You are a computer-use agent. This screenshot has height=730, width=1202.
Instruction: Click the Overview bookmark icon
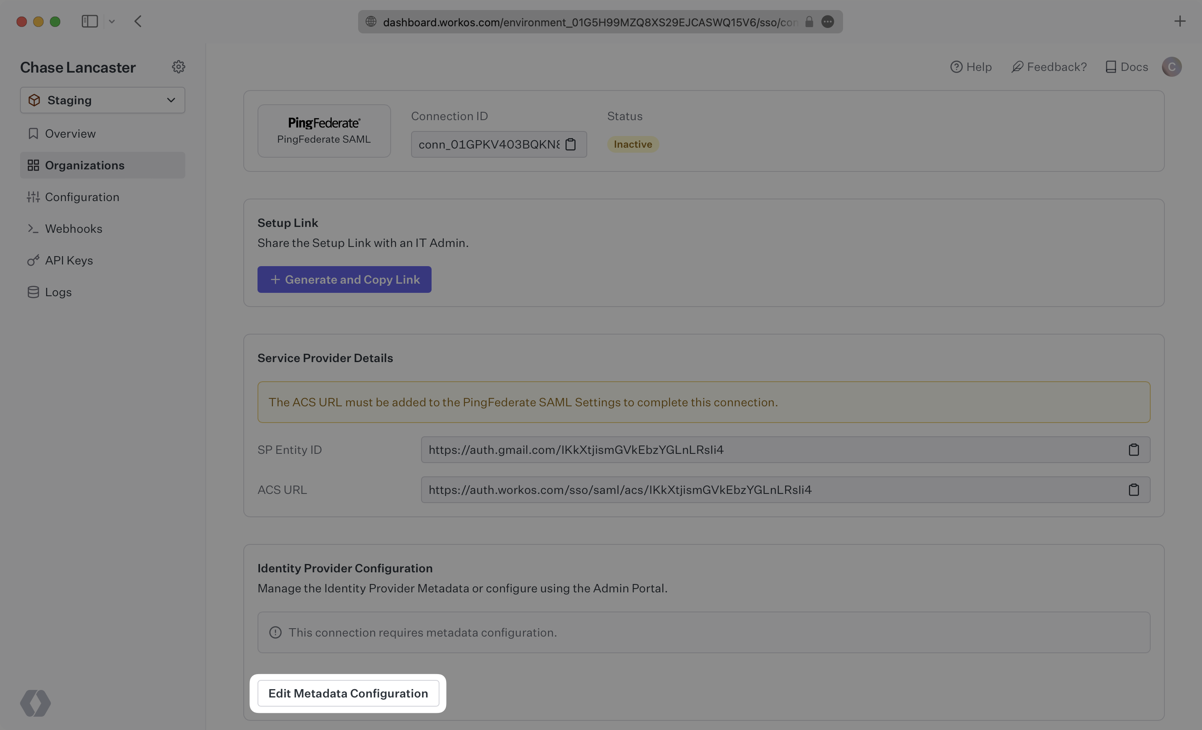pyautogui.click(x=33, y=133)
